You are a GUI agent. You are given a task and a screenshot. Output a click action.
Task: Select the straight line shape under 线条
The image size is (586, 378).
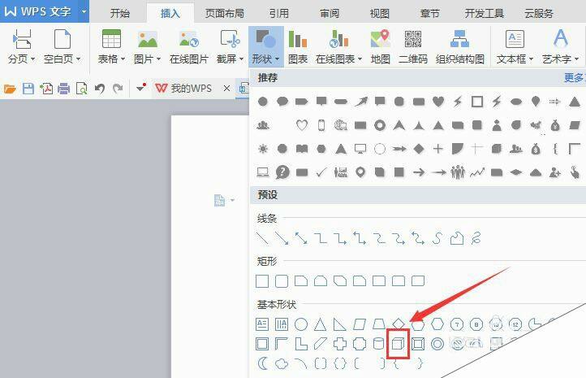point(262,238)
